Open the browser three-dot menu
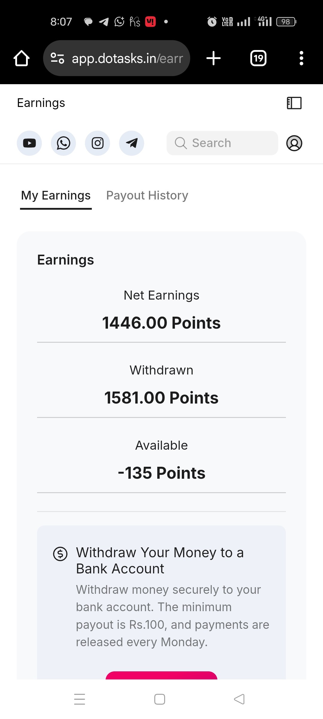The width and height of the screenshot is (323, 719). [301, 58]
